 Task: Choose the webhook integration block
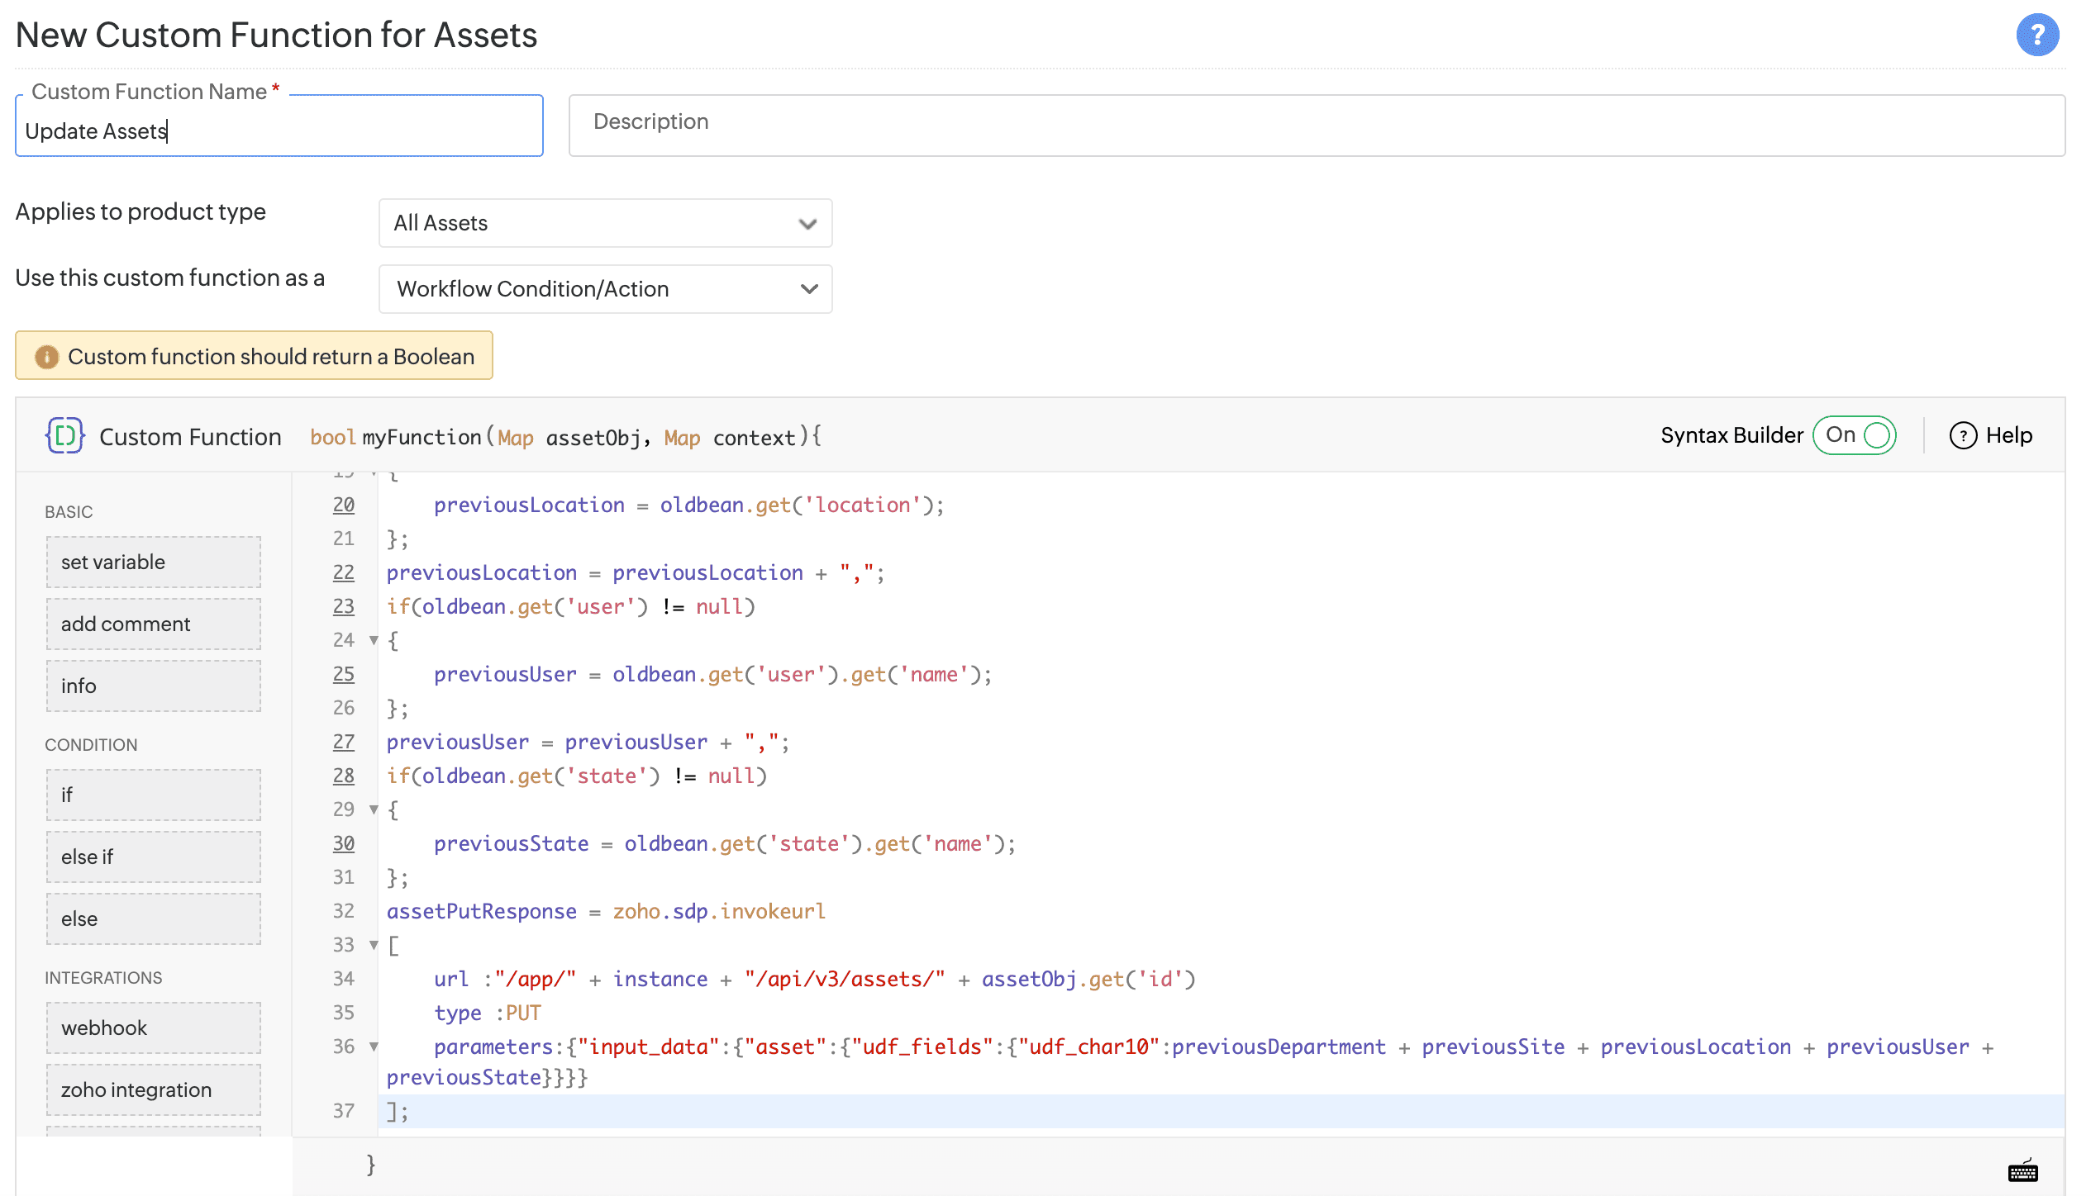tap(154, 1028)
